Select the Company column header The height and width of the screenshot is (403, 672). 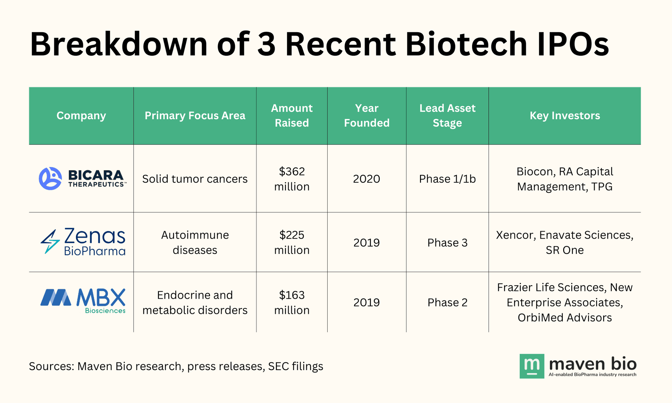[81, 116]
